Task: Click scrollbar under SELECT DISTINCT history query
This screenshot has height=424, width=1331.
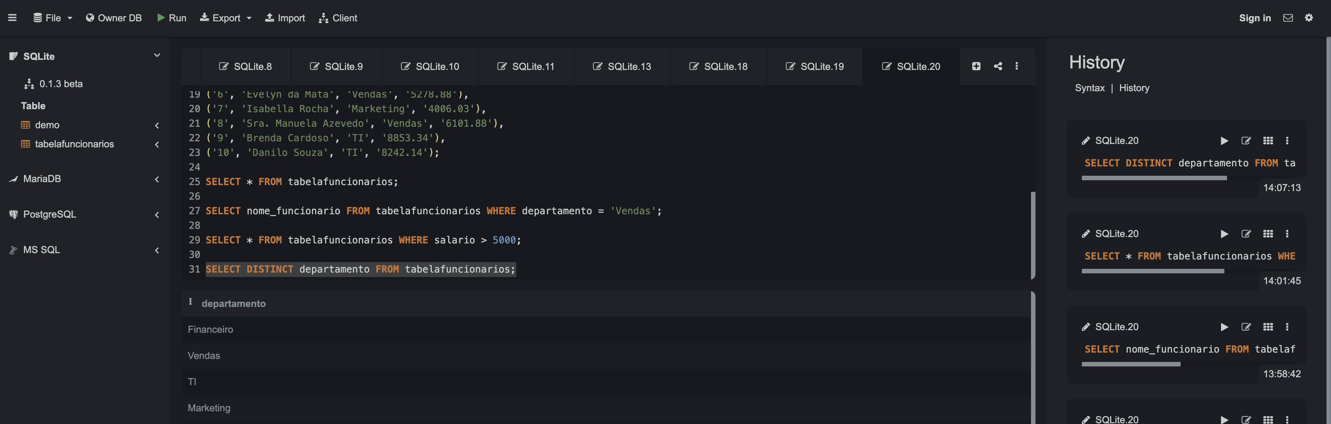Action: click(x=1154, y=178)
